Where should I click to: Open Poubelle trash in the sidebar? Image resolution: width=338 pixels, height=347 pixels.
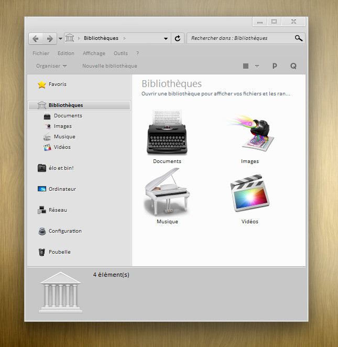(54, 252)
